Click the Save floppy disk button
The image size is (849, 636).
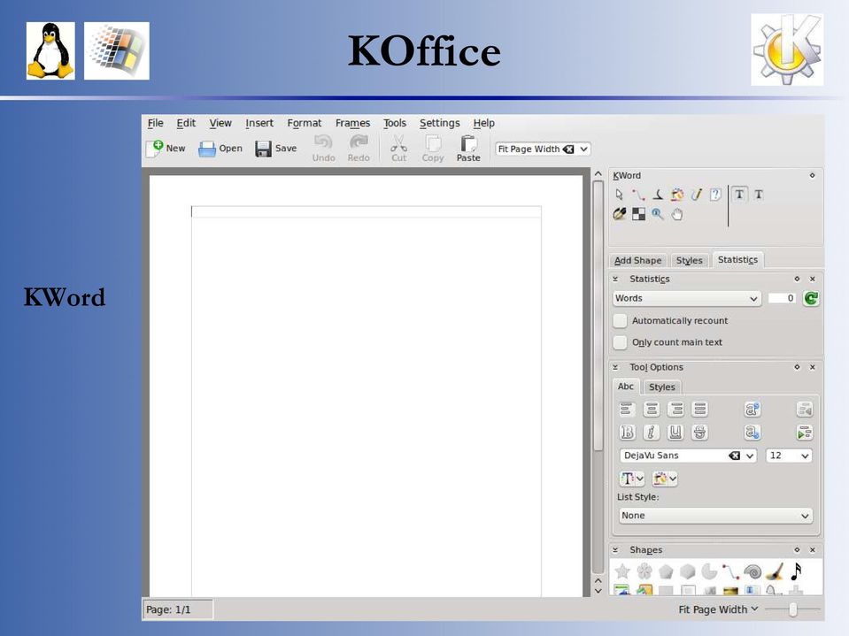click(x=276, y=149)
